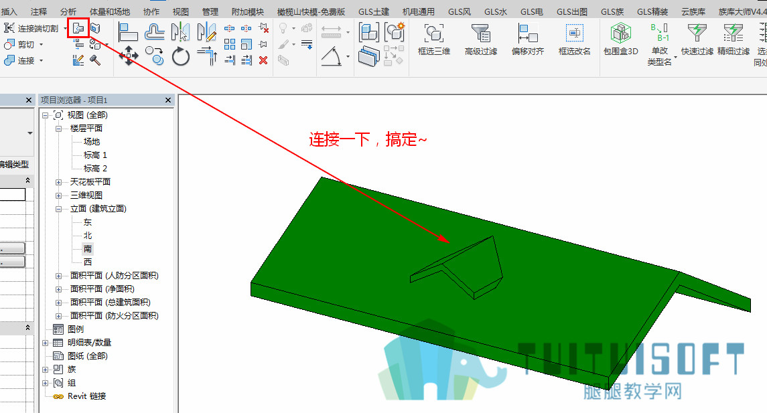Open the 云族库 ribbon tab

[x=693, y=12]
